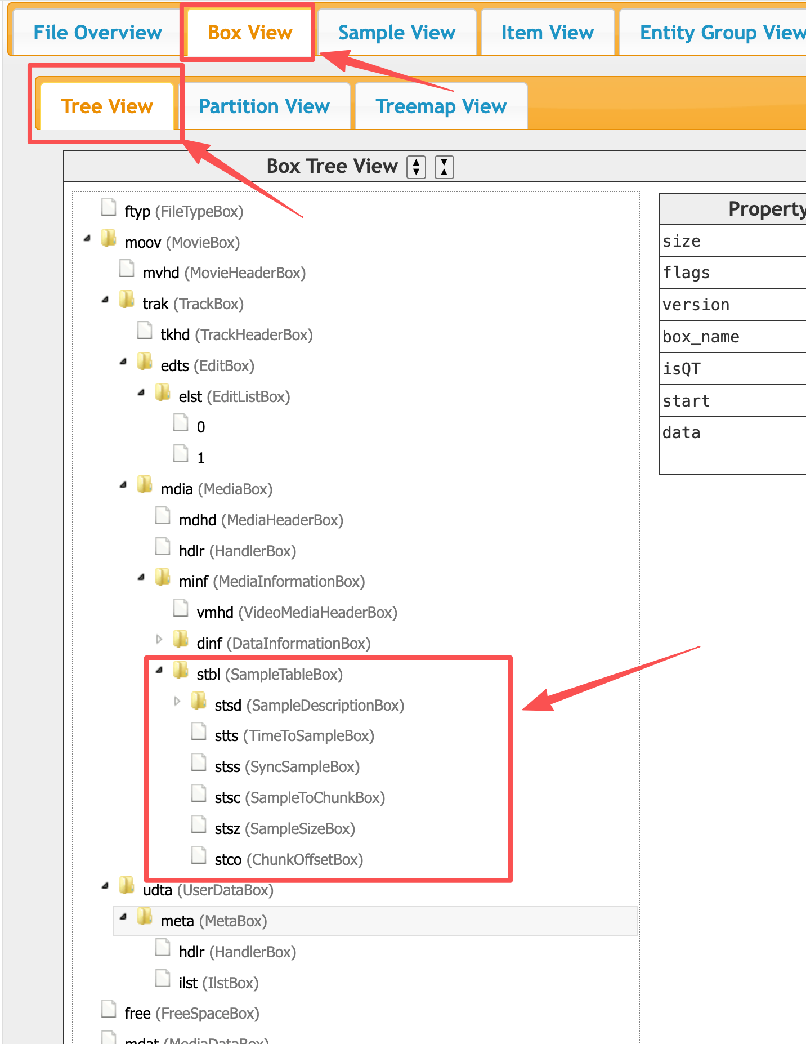Click the mvhd document icon
This screenshot has height=1044, width=806.
(127, 269)
